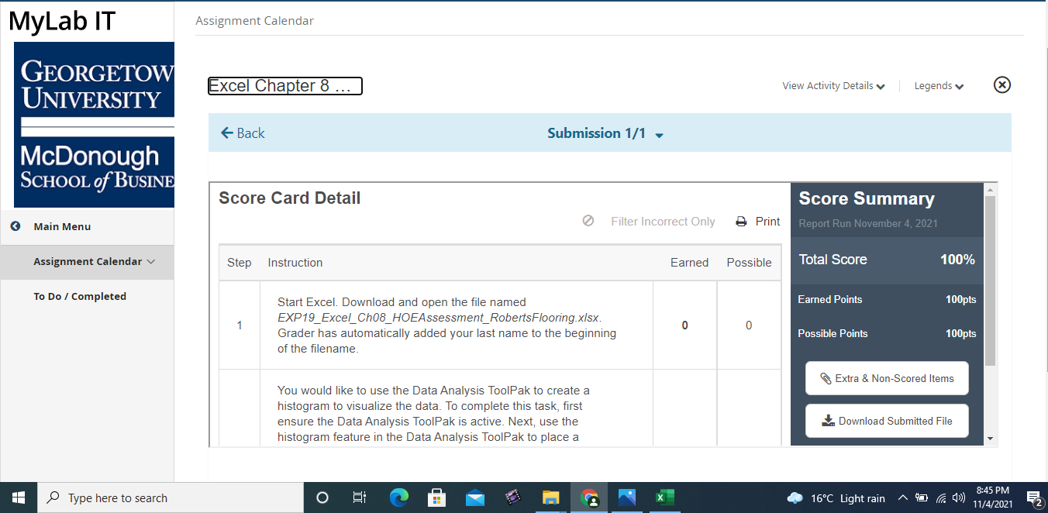Open Mail app from taskbar
This screenshot has height=513, width=1048.
point(474,498)
